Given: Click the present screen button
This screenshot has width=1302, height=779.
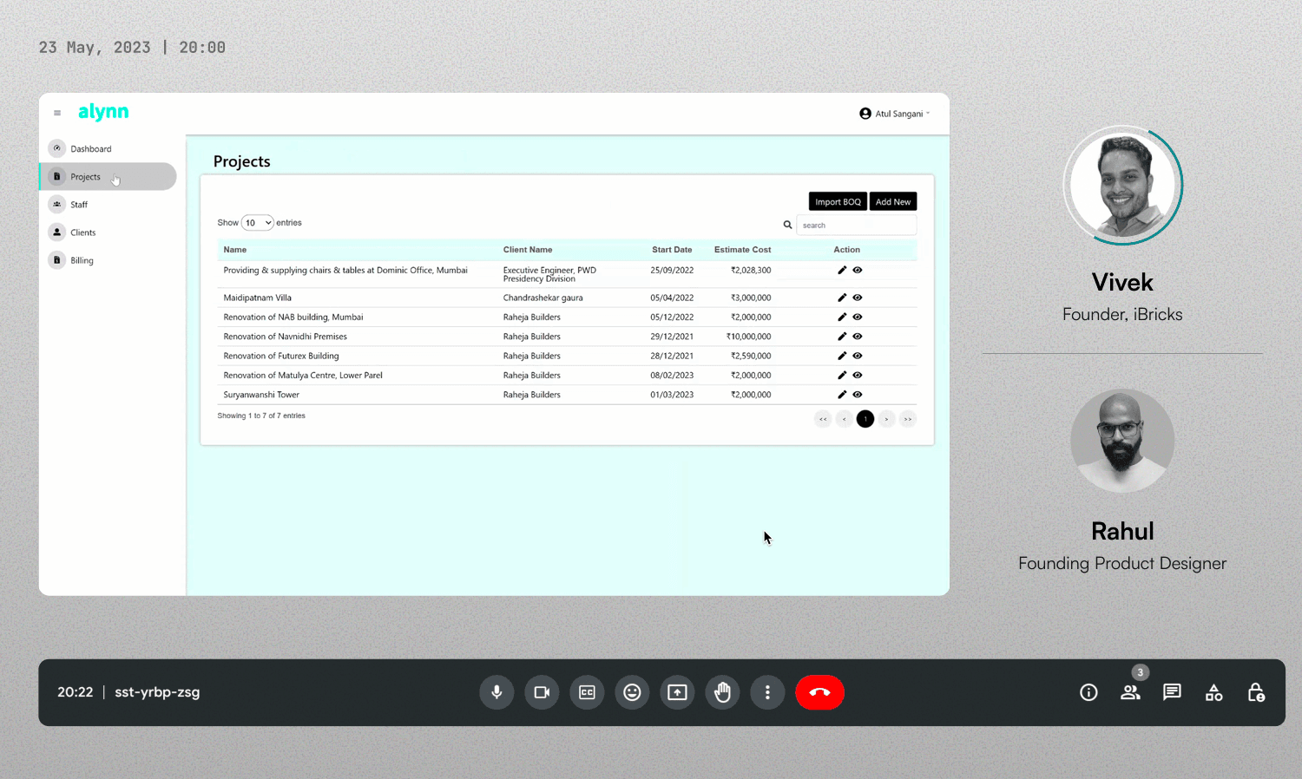Looking at the screenshot, I should [x=677, y=692].
